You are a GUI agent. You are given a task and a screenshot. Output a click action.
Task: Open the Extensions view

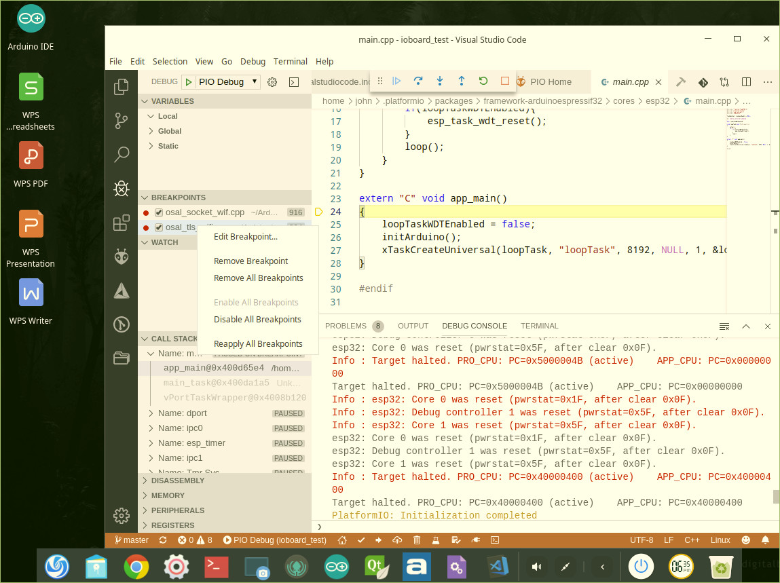pyautogui.click(x=122, y=223)
